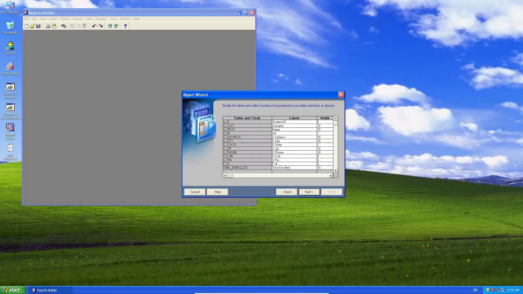The width and height of the screenshot is (523, 294).
Task: Click the Save floppy disk icon in Reports Builder
Action: tap(38, 26)
